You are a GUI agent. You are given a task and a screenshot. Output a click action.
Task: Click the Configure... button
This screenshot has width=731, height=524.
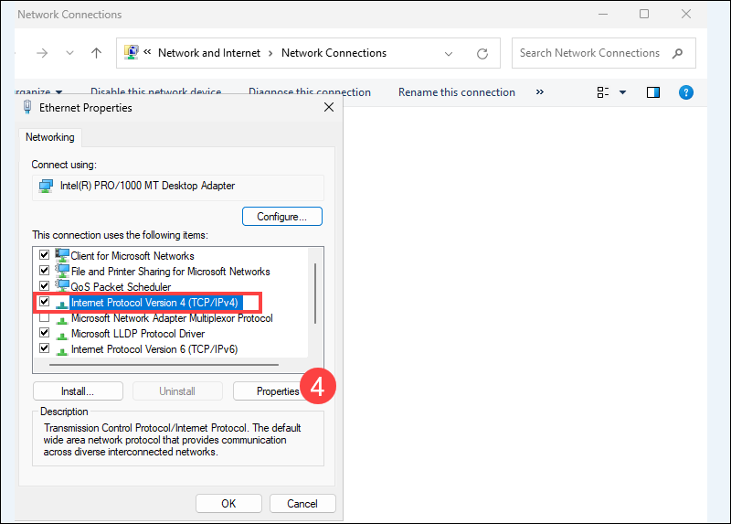coord(282,217)
